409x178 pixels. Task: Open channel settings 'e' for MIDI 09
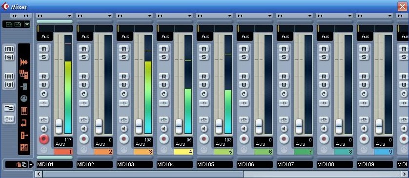pyautogui.click(x=364, y=94)
